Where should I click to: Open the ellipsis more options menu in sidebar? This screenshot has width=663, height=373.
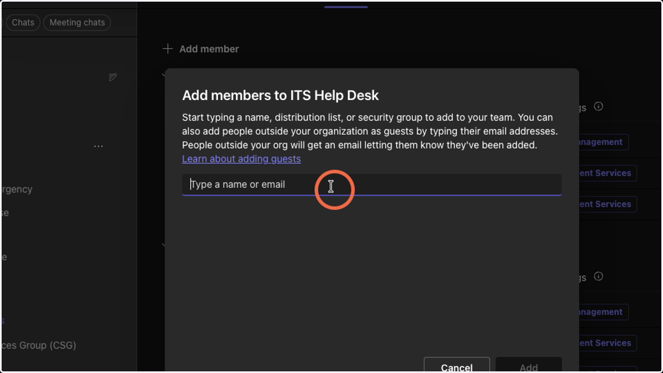point(98,146)
